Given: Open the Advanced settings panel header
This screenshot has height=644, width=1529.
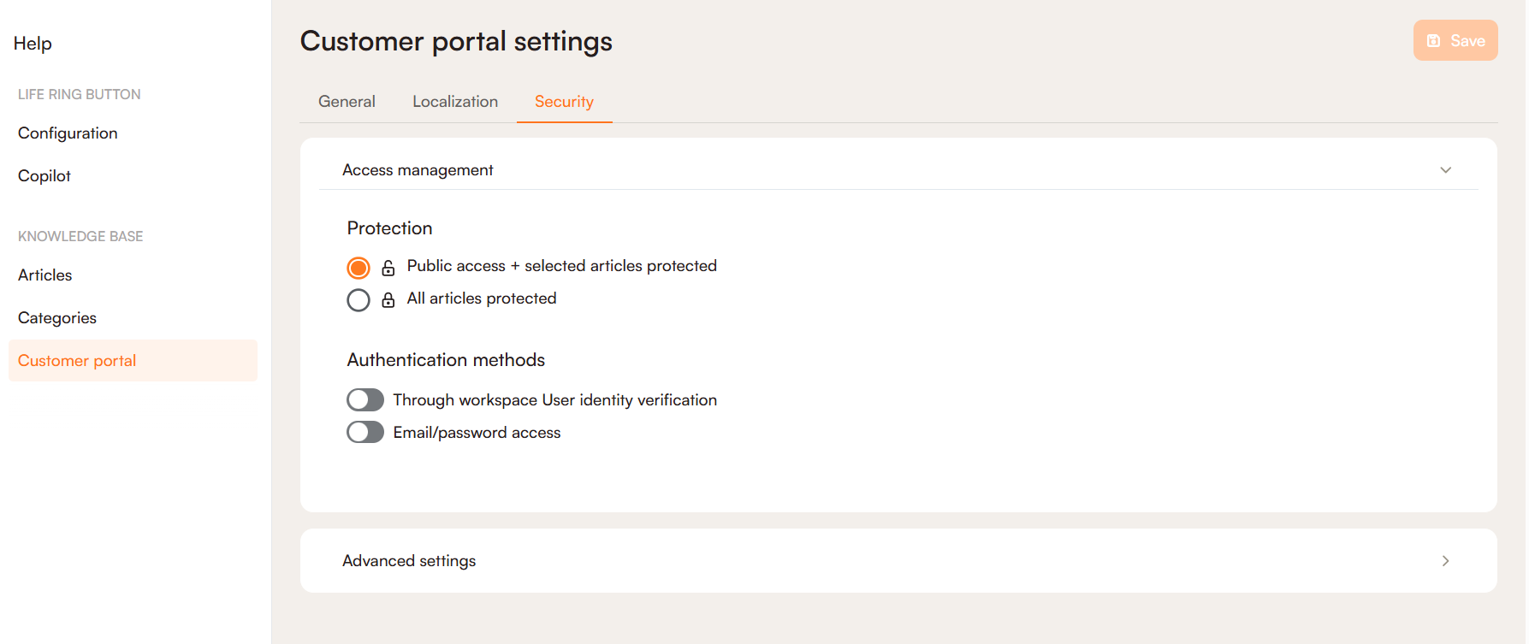Looking at the screenshot, I should pyautogui.click(x=409, y=561).
